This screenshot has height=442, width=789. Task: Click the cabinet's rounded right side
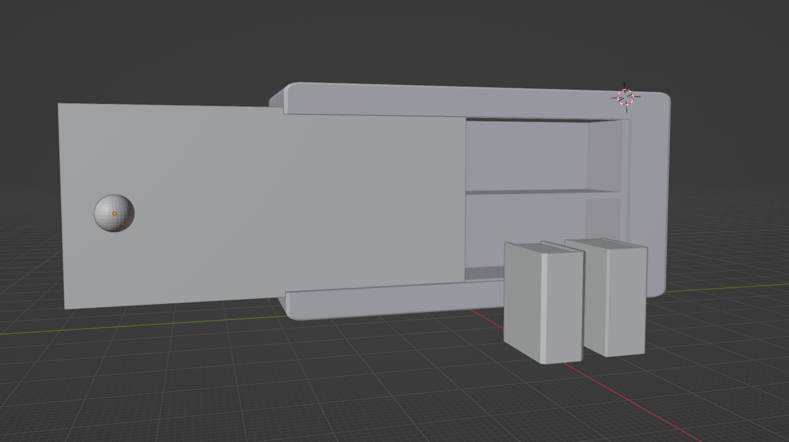655,193
